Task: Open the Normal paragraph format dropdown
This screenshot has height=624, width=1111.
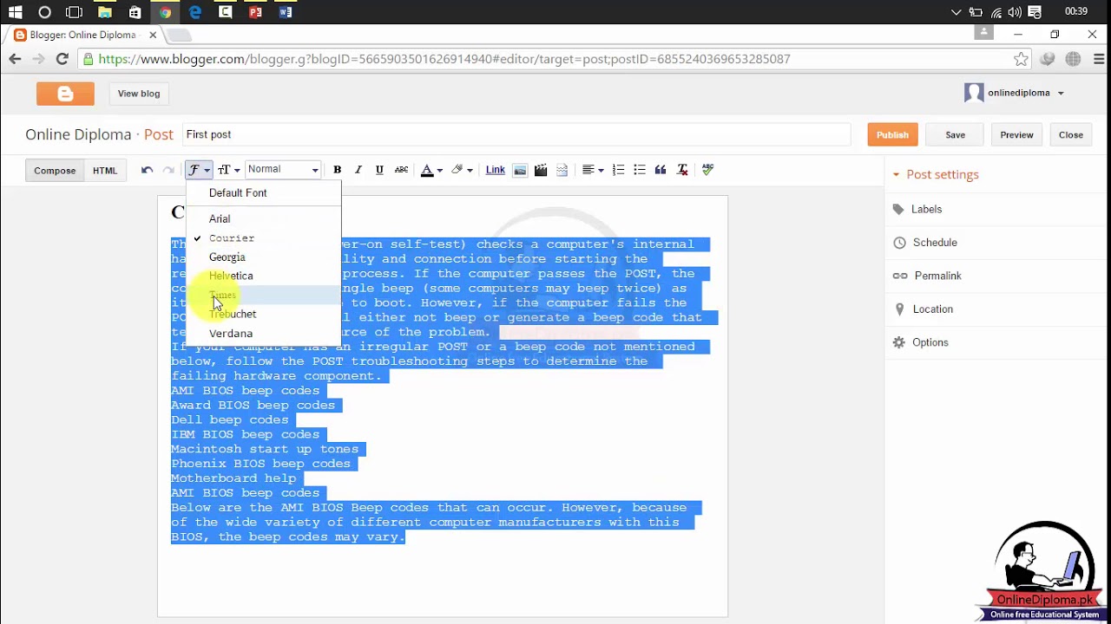Action: click(283, 170)
